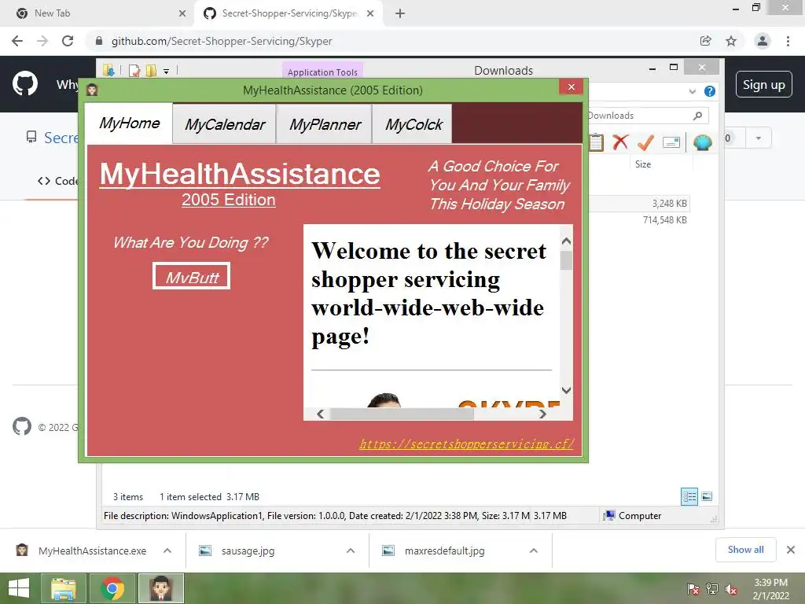Viewport: 805px width, 604px height.
Task: Click the Sign up button on GitHub
Action: tap(763, 84)
